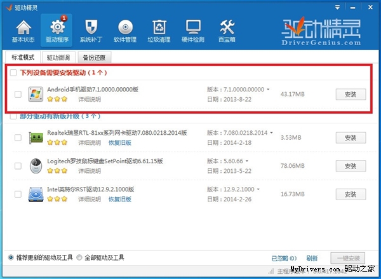Switch to the 备份还原 tab

coord(94,58)
